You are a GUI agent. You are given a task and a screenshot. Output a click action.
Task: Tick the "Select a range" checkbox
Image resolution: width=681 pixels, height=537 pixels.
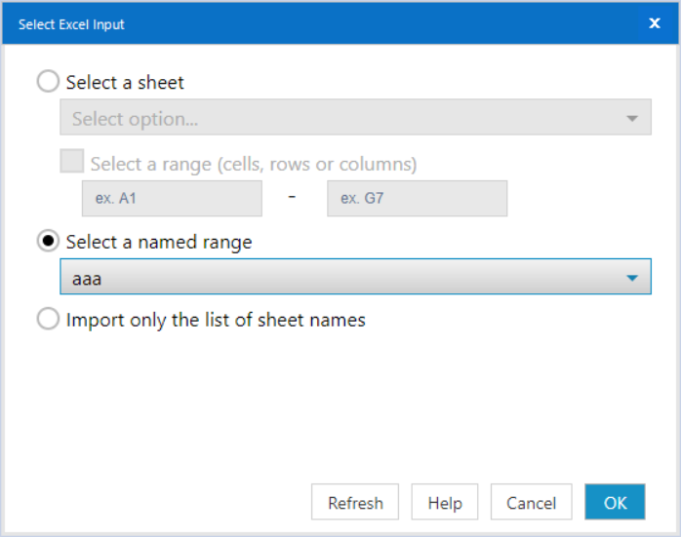pos(72,162)
